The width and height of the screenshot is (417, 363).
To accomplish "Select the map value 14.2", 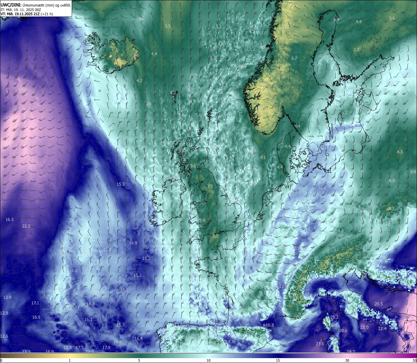I will pos(124,289).
